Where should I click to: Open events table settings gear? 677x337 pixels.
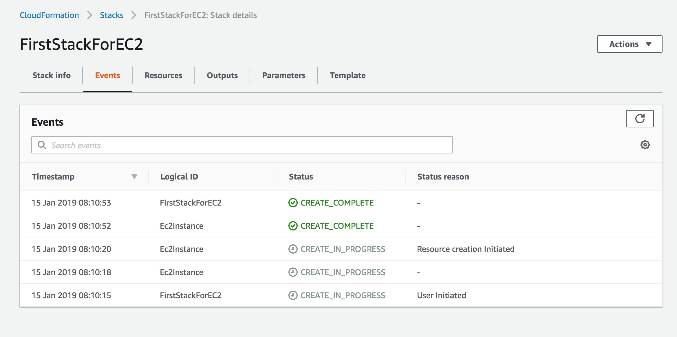click(x=645, y=145)
